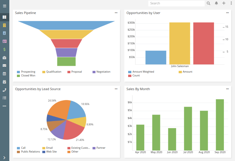235x161 pixels.
Task: Open Contacts via the address book icon
Action: point(4,33)
